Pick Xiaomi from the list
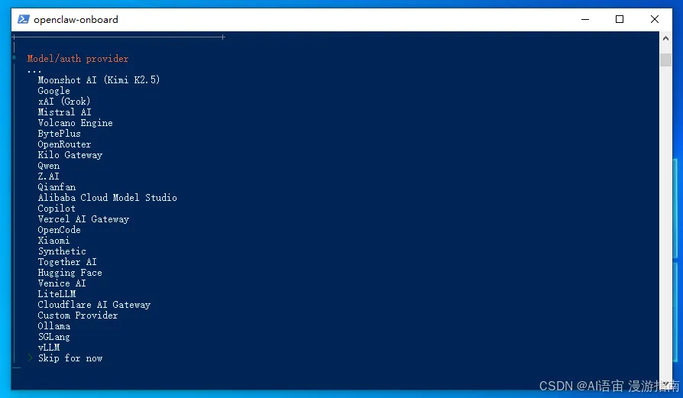Viewport: 683px width, 398px height. click(53, 241)
